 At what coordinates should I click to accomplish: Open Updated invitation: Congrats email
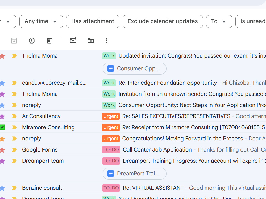(x=192, y=56)
